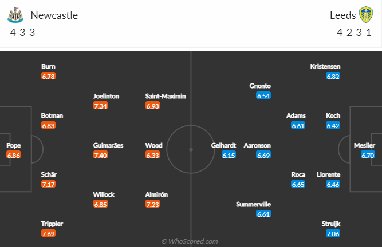Click Gelhardt's 6.15 rating badge
The image size is (382, 247).
(229, 155)
